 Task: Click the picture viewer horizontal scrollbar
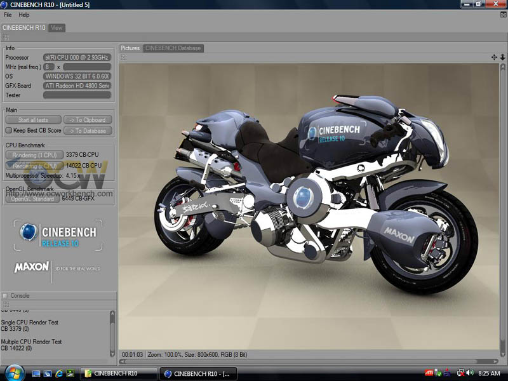(309, 361)
